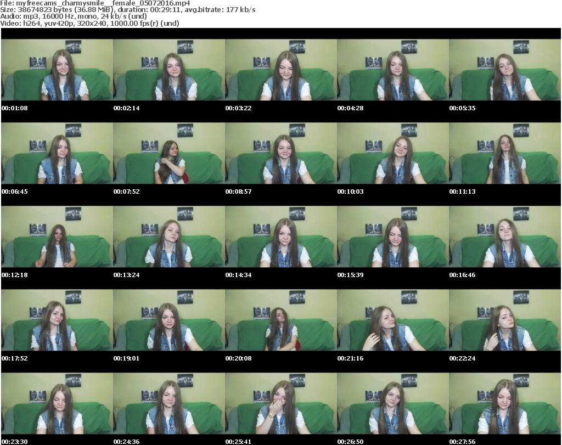562x445 pixels.
Task: Choose the frame captured at 00:22:24
Action: click(x=505, y=320)
